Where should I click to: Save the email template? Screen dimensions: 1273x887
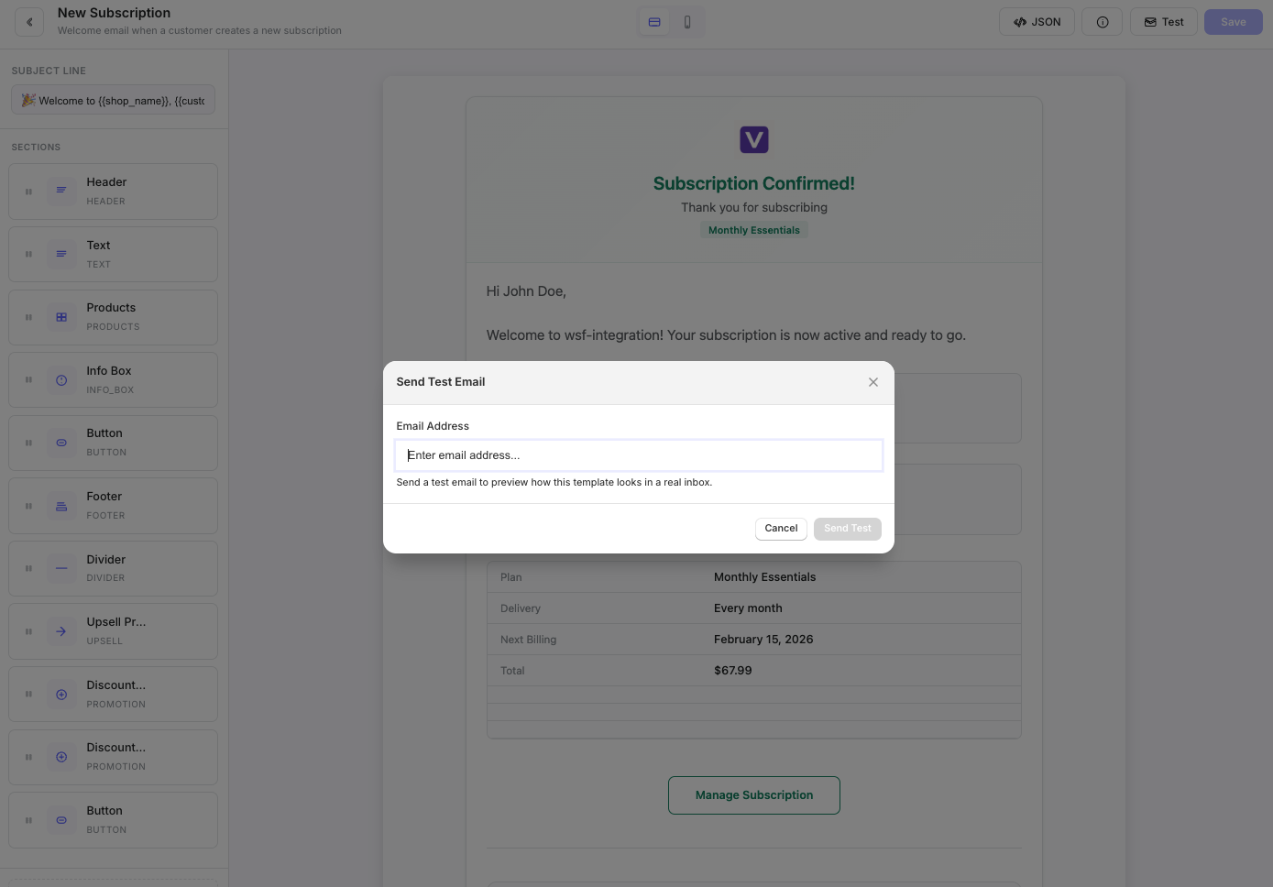point(1234,22)
